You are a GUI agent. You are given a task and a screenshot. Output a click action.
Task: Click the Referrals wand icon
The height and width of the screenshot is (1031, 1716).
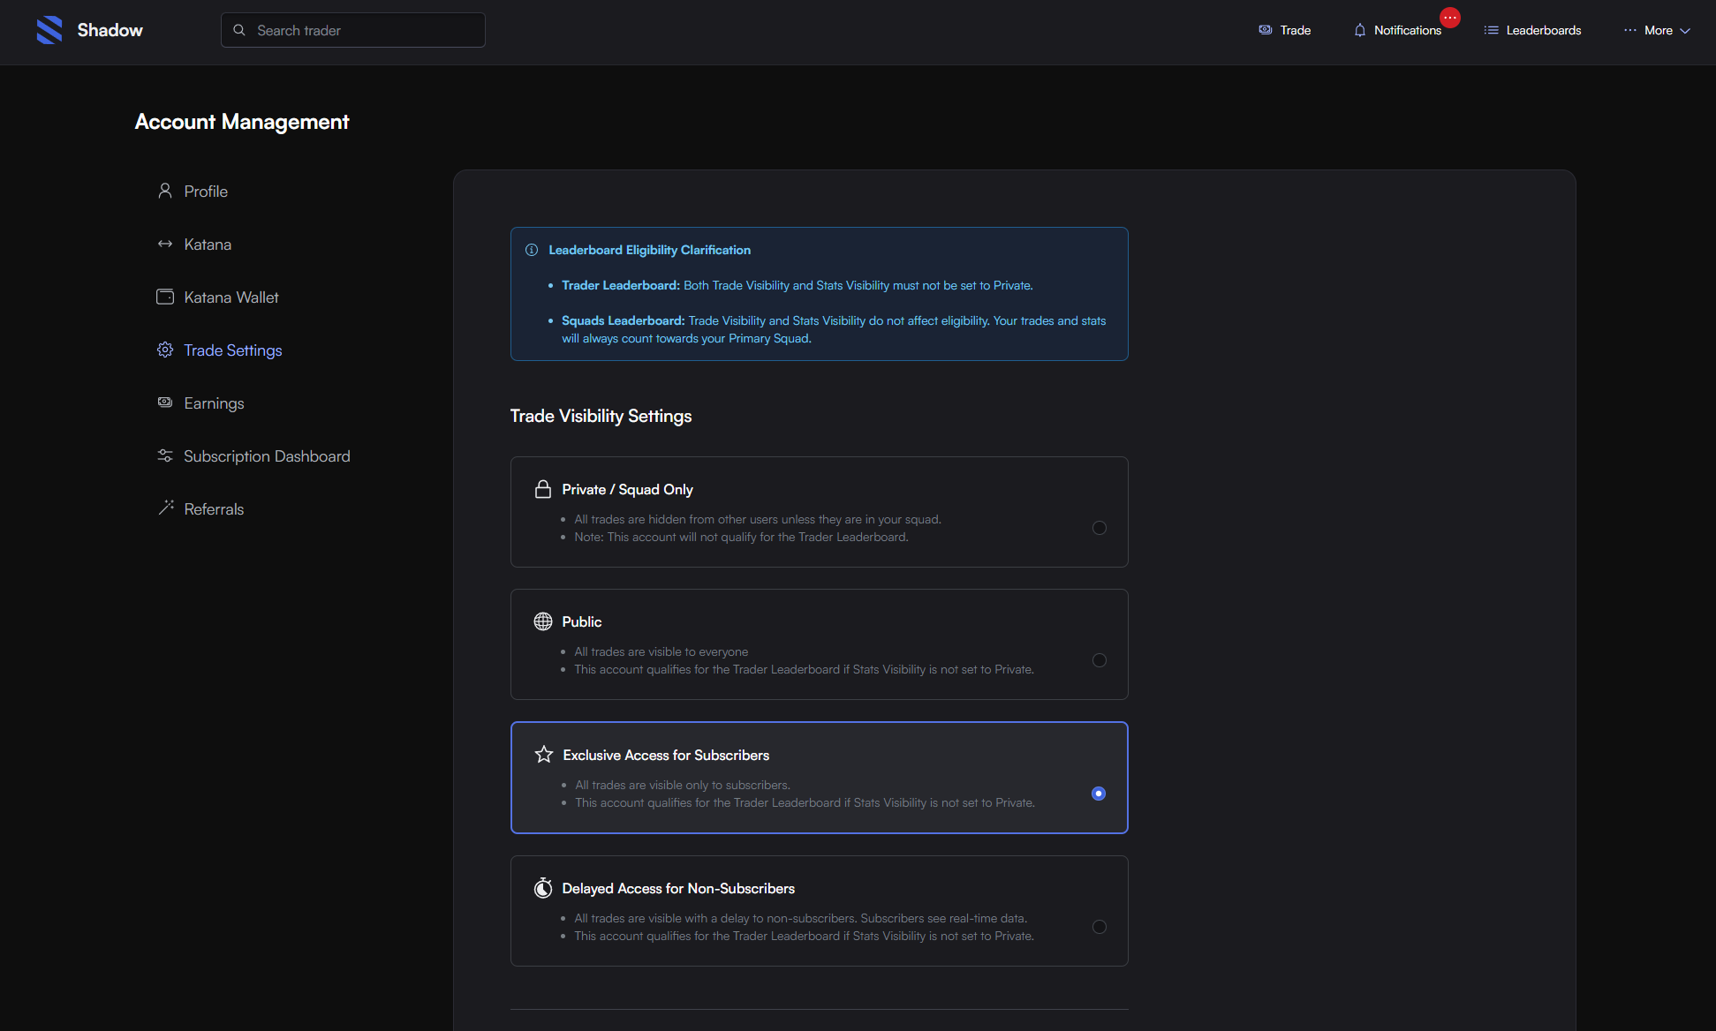coord(165,508)
